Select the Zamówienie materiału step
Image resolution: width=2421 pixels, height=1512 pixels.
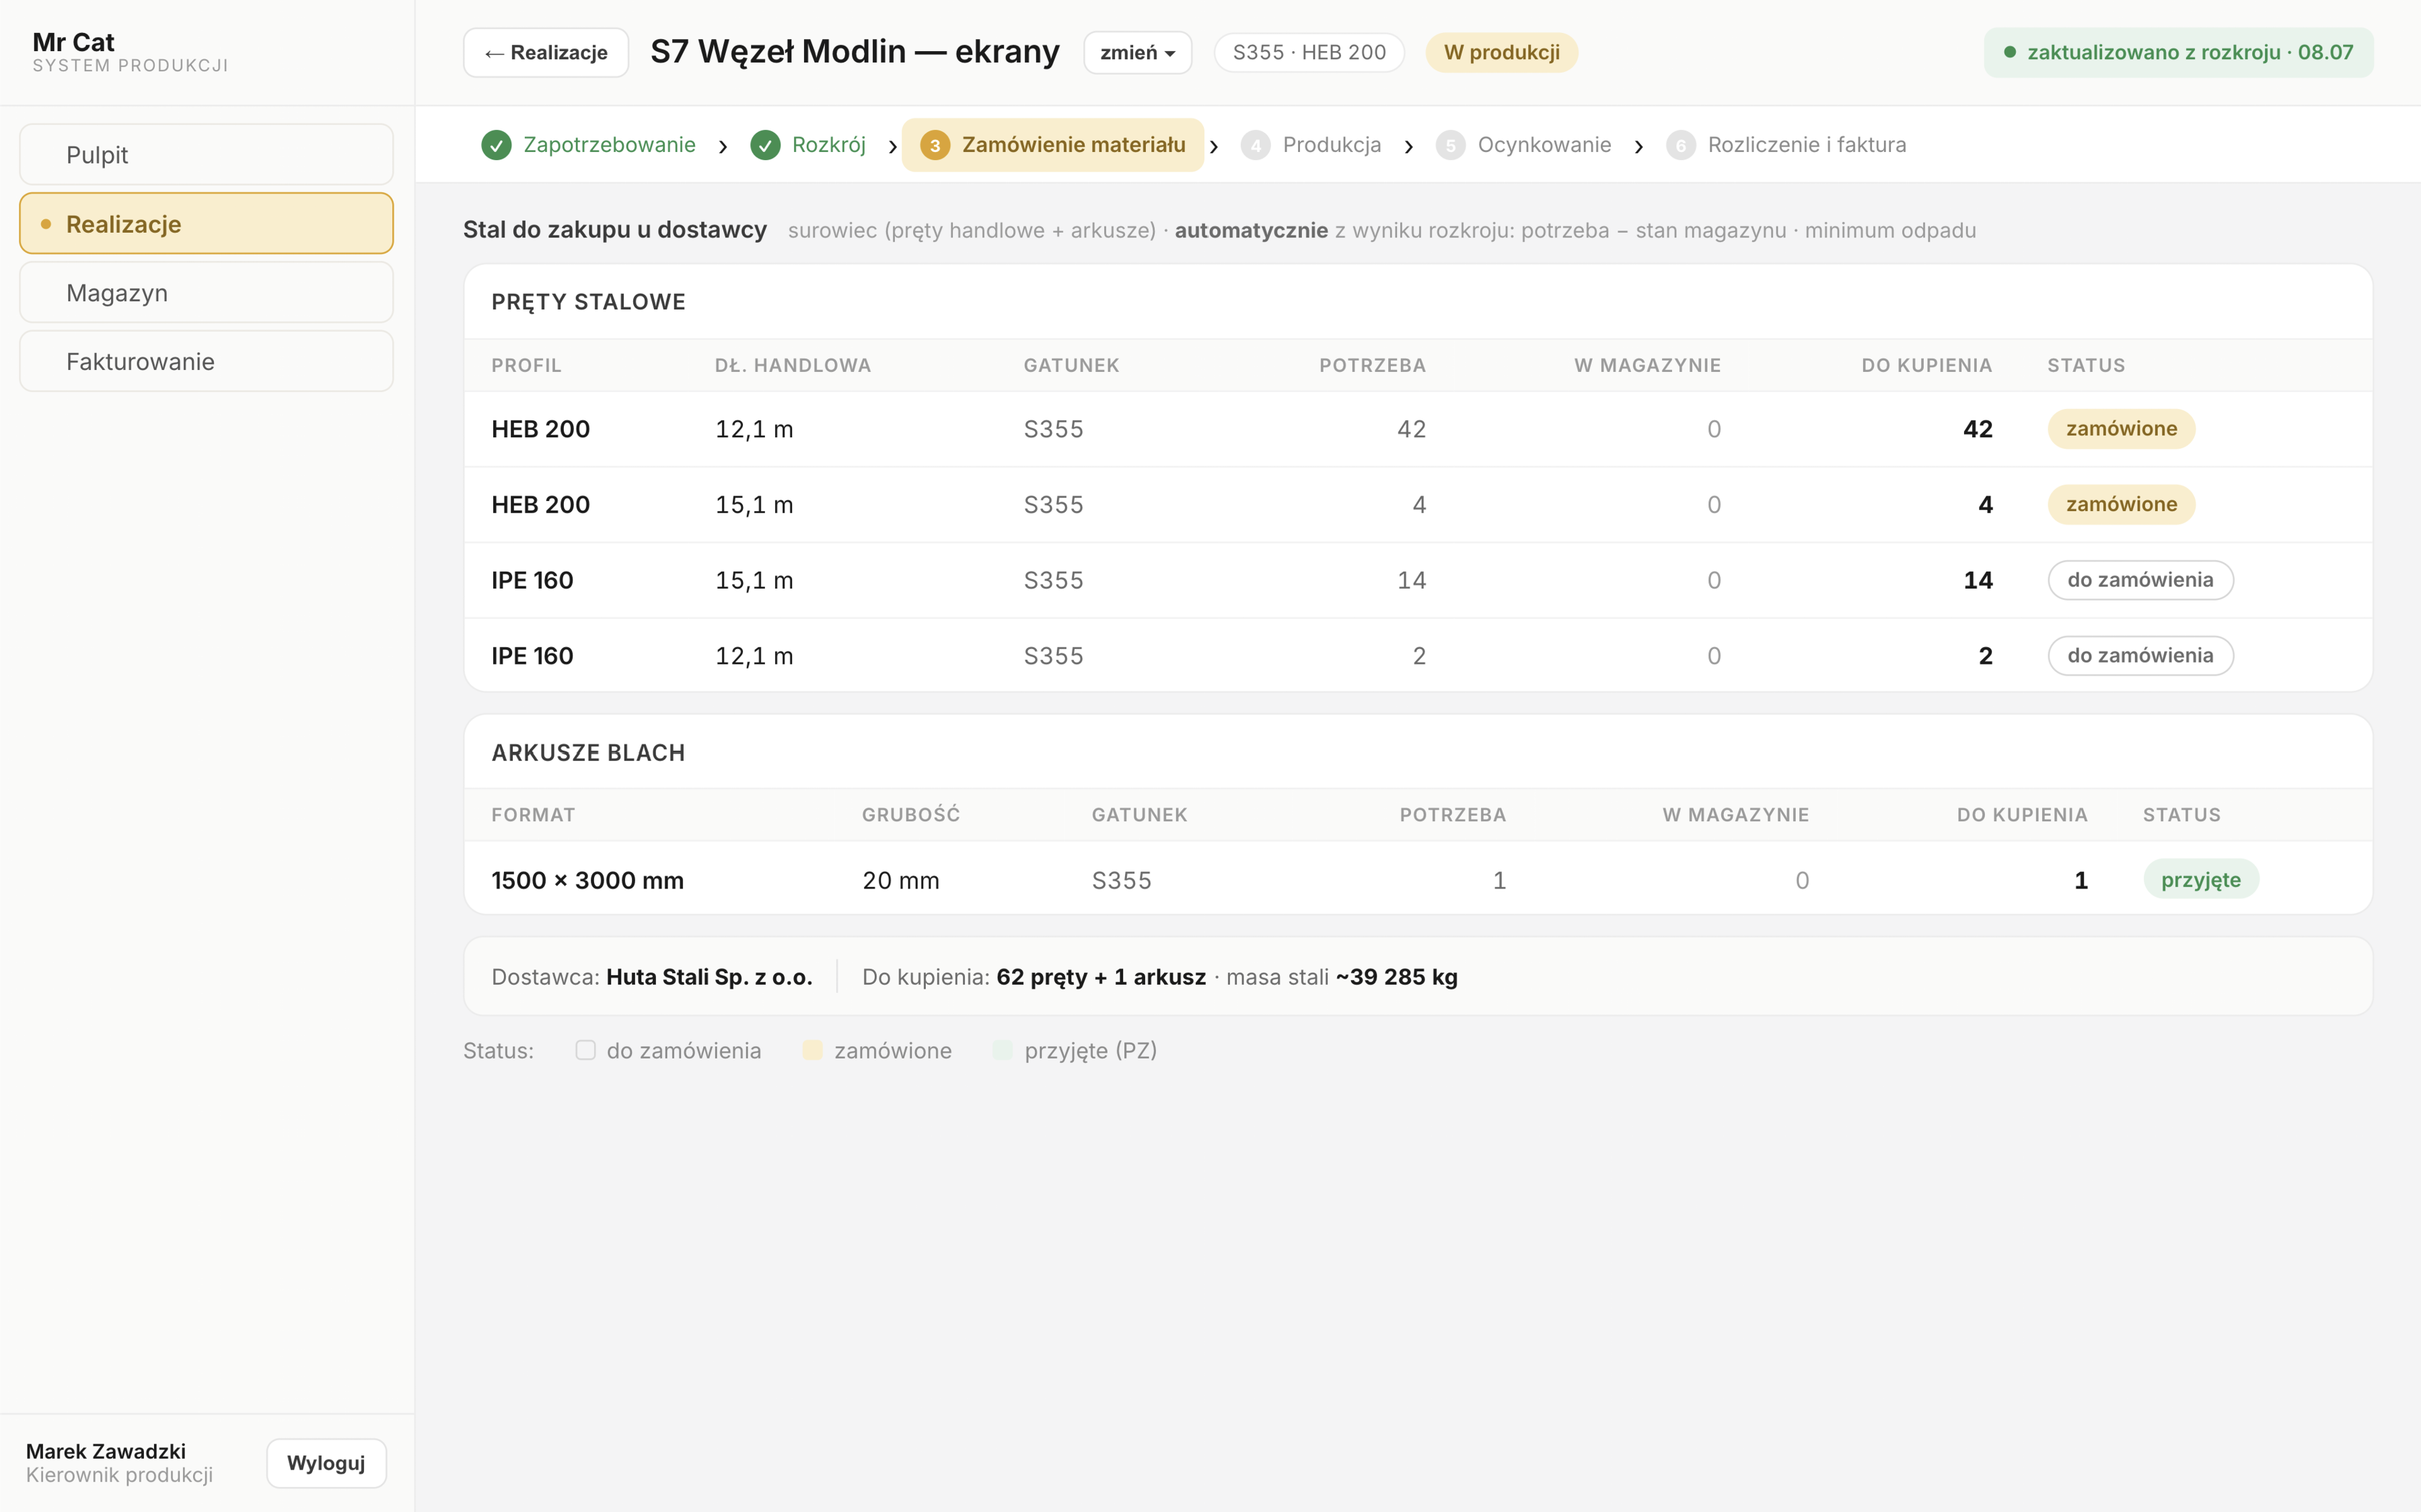[x=1052, y=145]
